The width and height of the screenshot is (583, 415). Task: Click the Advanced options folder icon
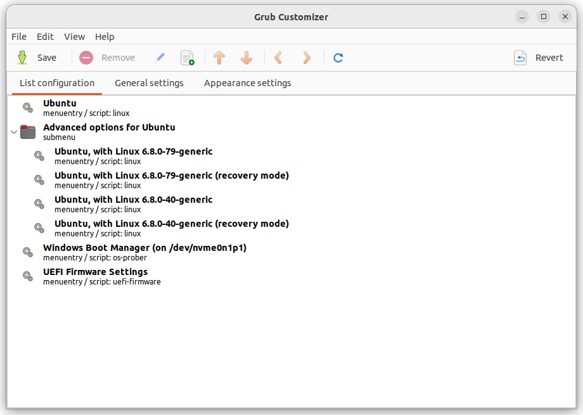28,132
